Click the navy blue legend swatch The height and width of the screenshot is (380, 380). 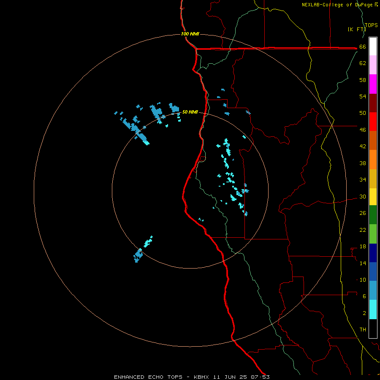(373, 253)
